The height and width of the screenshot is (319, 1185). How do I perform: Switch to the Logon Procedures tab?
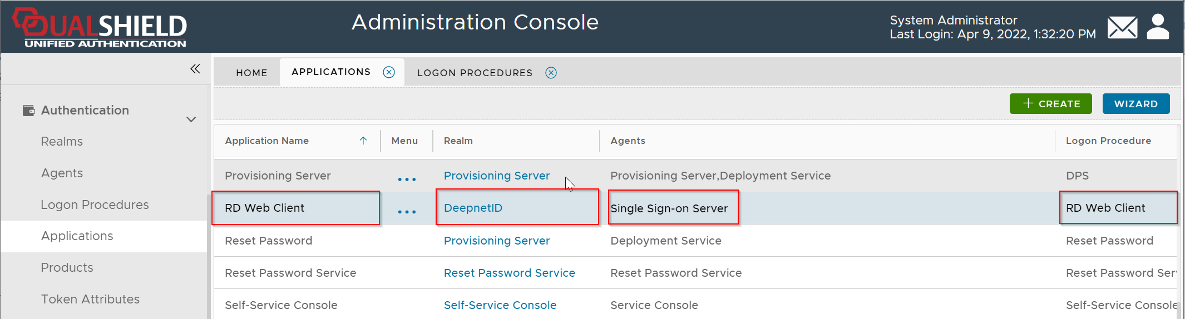tap(475, 73)
